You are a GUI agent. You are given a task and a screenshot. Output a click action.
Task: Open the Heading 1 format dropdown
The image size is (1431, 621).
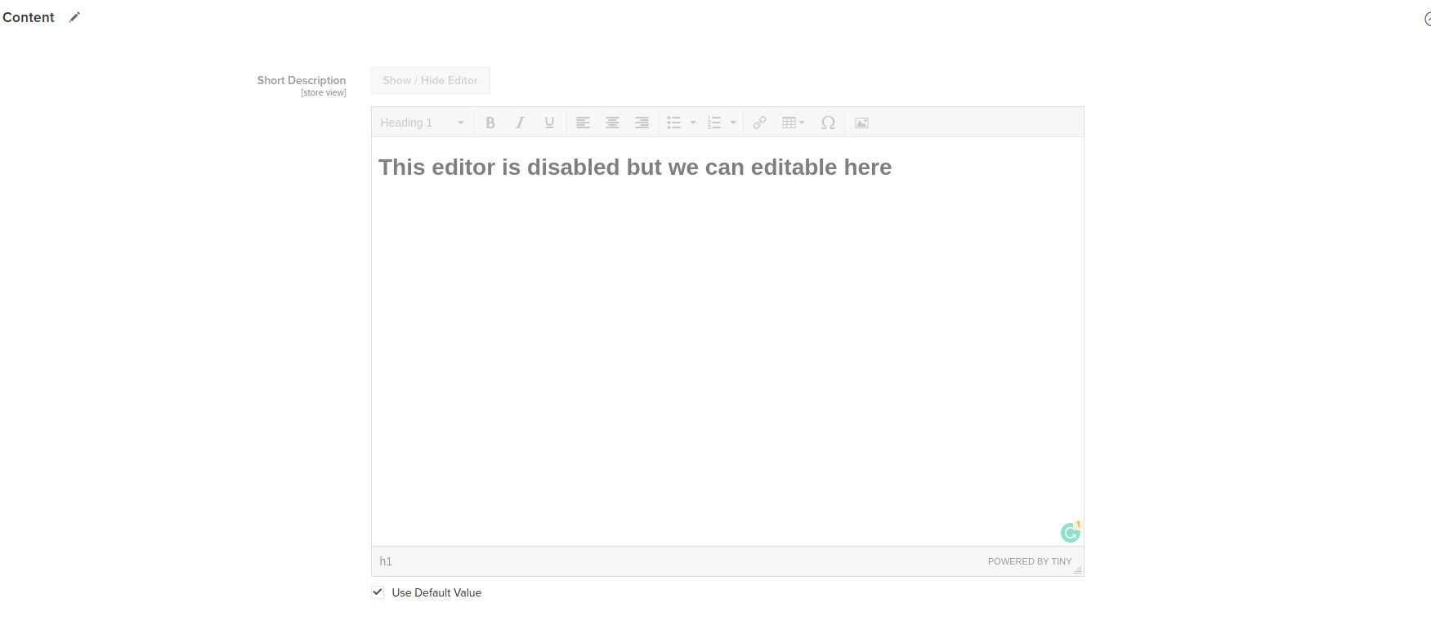coord(422,123)
